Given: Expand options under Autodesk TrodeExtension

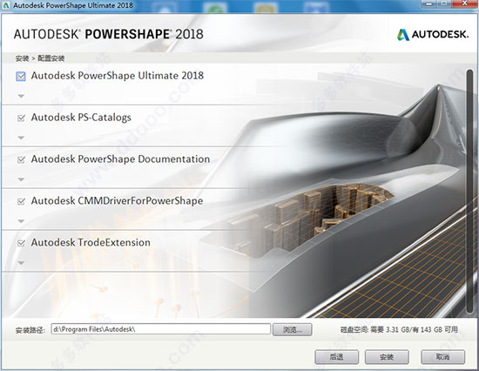Looking at the screenshot, I should coord(21,263).
